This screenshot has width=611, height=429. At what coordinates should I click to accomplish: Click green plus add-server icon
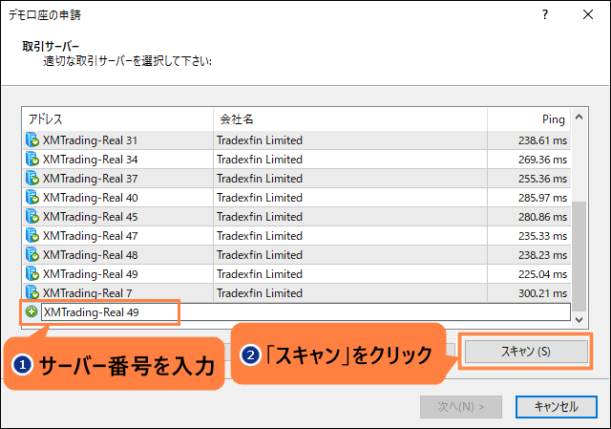pyautogui.click(x=32, y=311)
